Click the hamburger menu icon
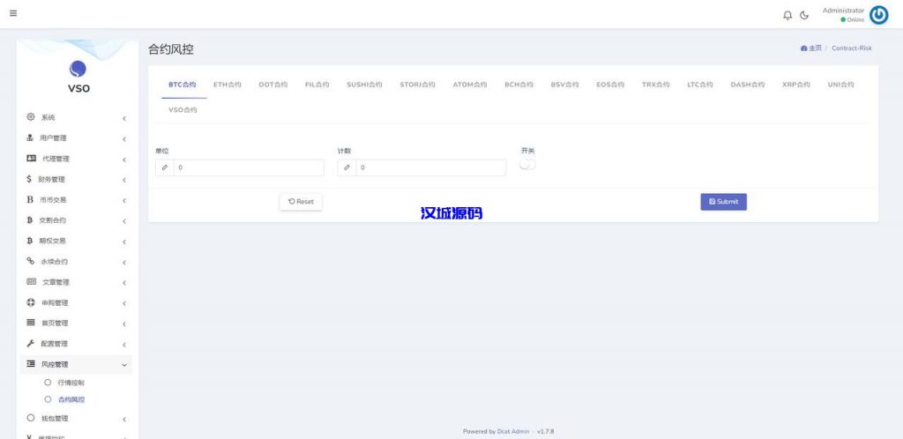Image resolution: width=903 pixels, height=439 pixels. pyautogui.click(x=13, y=13)
